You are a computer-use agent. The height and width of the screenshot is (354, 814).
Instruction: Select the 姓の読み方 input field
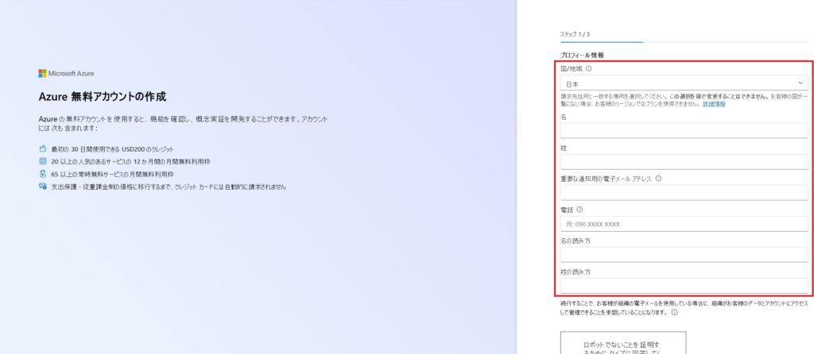[x=684, y=286]
